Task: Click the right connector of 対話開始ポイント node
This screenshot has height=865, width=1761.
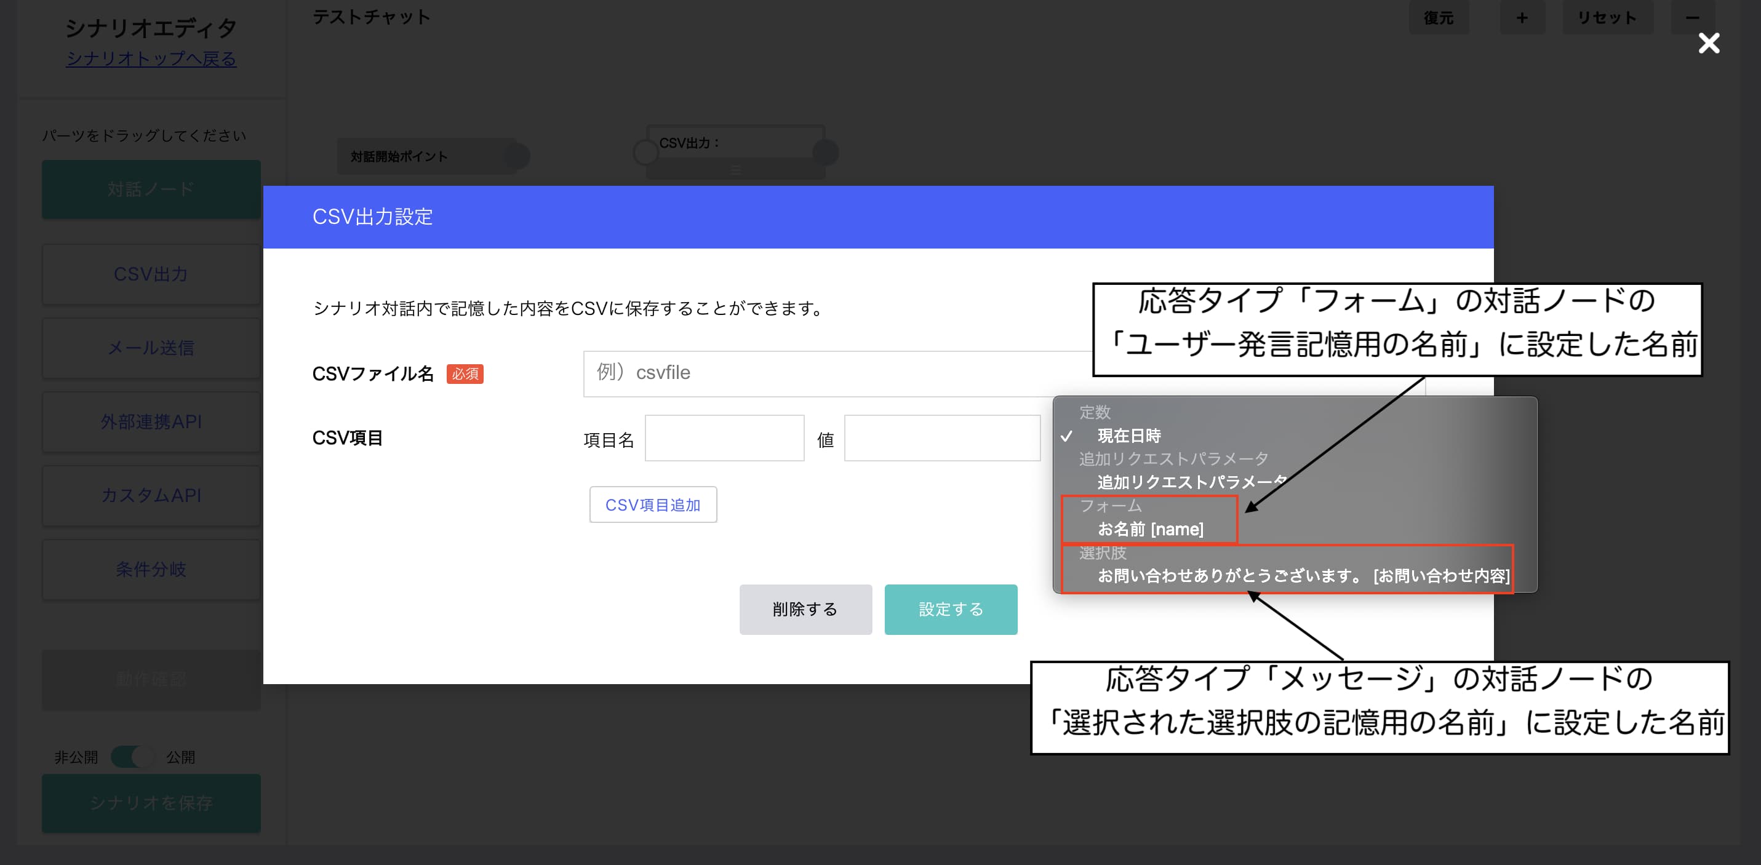Action: (x=518, y=157)
